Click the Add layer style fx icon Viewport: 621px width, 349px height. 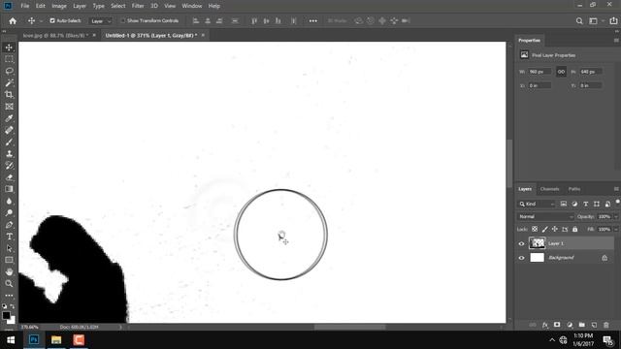545,325
